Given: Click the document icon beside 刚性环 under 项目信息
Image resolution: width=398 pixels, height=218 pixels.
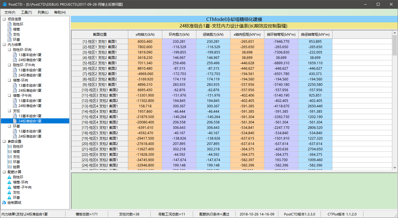Looking at the screenshot, I should [9, 24].
